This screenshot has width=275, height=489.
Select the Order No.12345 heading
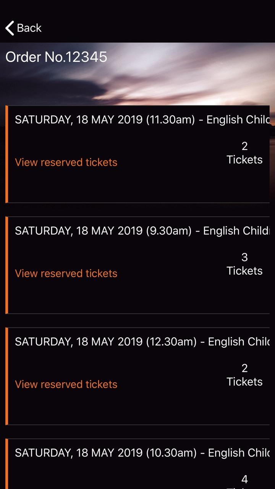56,57
